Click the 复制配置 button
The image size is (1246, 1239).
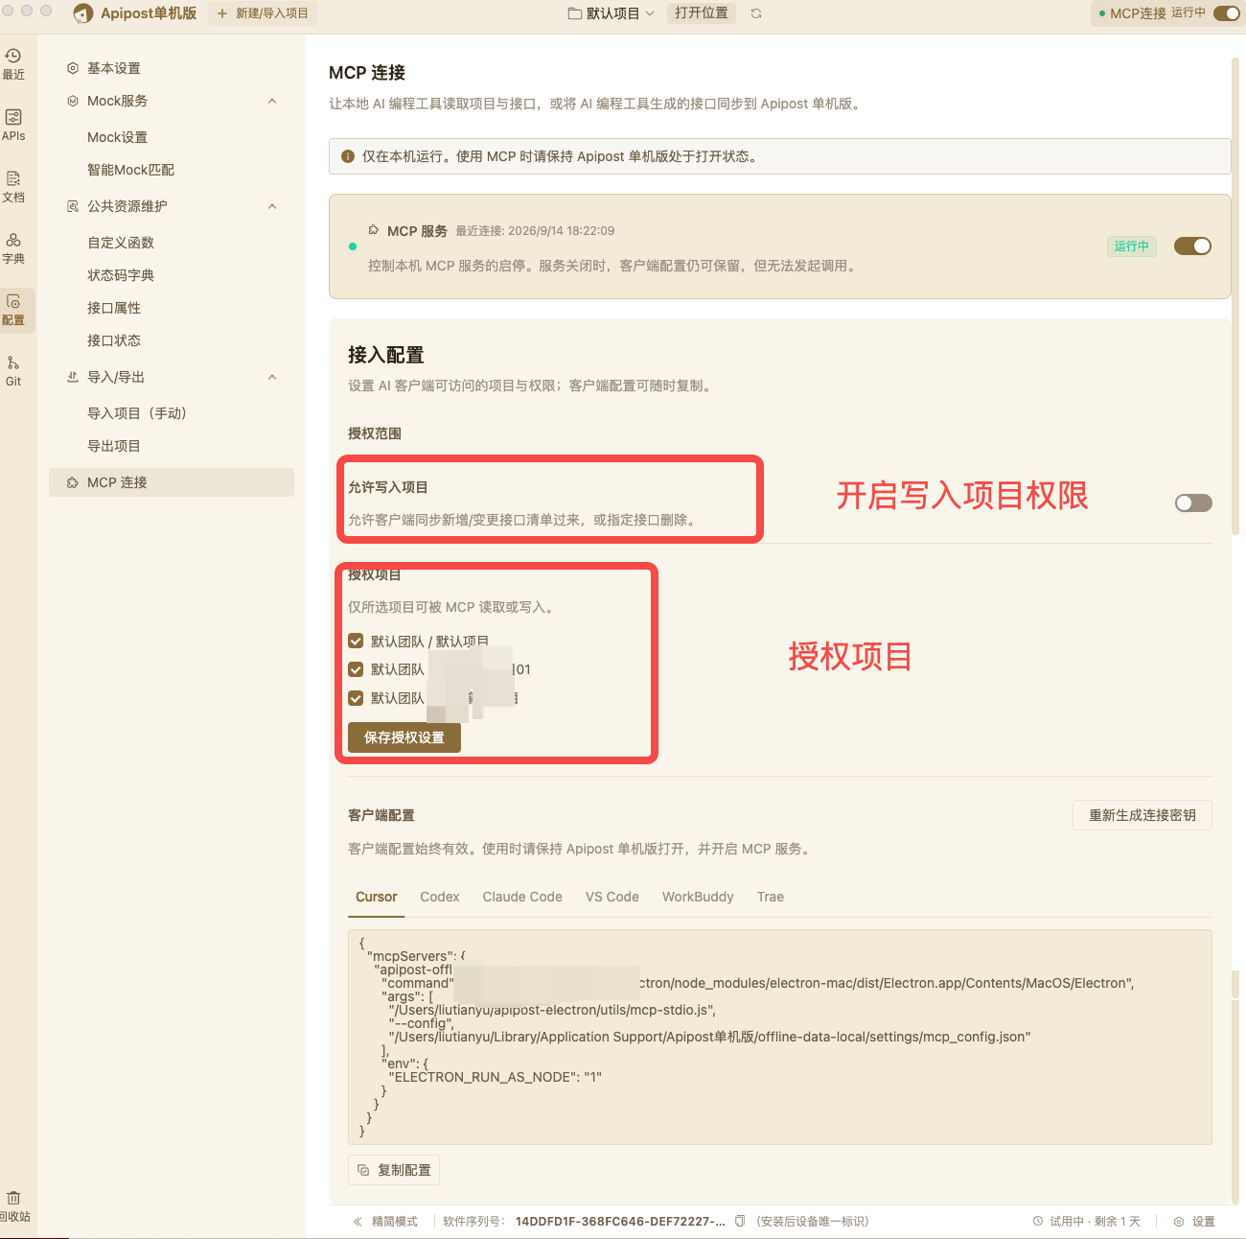coord(394,1170)
